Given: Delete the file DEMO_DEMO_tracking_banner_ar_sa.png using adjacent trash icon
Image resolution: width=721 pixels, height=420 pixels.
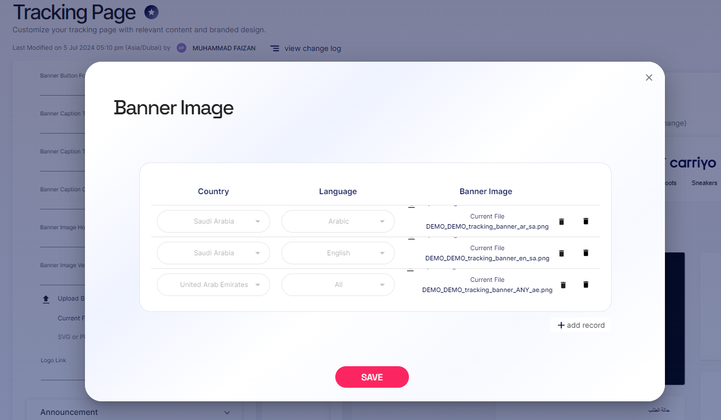Looking at the screenshot, I should [x=561, y=222].
